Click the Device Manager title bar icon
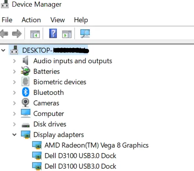This screenshot has height=171, width=194. point(5,4)
